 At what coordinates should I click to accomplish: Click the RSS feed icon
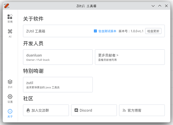coord(124,110)
